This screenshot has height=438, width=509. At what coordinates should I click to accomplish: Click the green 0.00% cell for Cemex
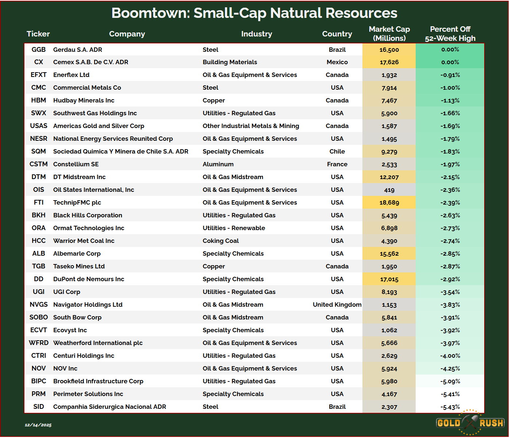(450, 62)
